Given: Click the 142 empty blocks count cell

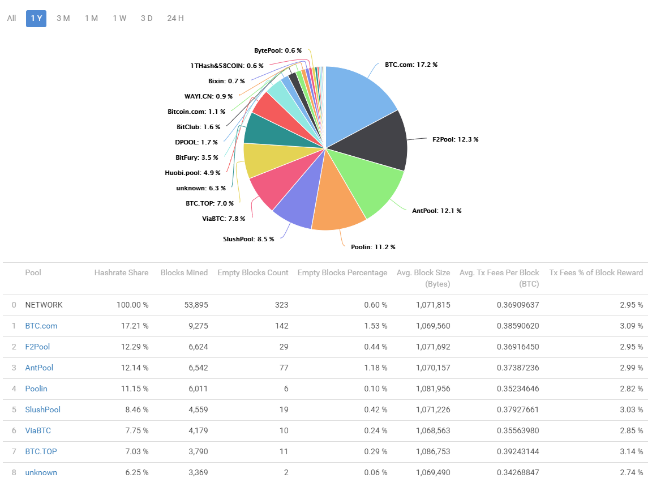Looking at the screenshot, I should pos(281,326).
